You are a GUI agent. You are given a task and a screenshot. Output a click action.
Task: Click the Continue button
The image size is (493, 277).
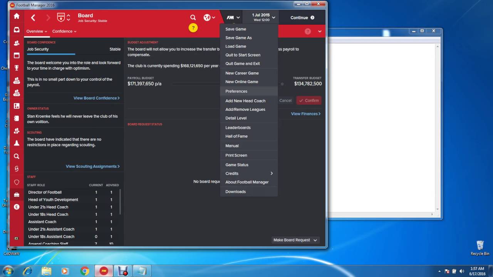point(302,18)
